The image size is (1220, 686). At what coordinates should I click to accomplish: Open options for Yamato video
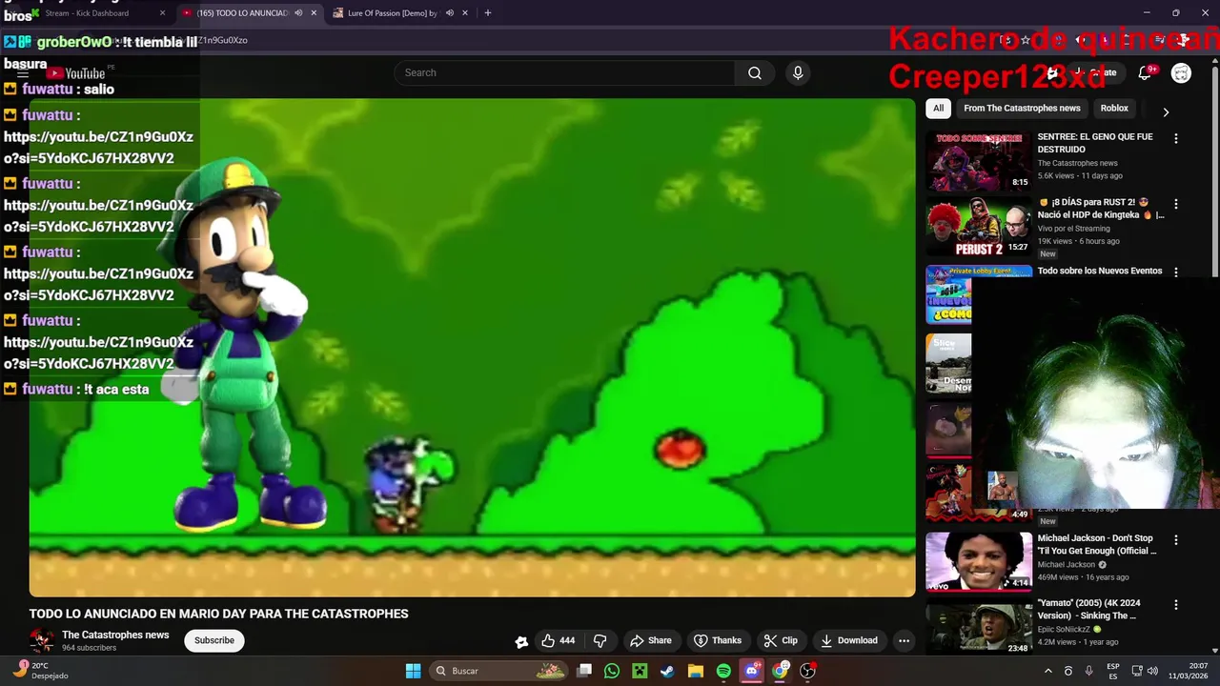(x=1175, y=604)
